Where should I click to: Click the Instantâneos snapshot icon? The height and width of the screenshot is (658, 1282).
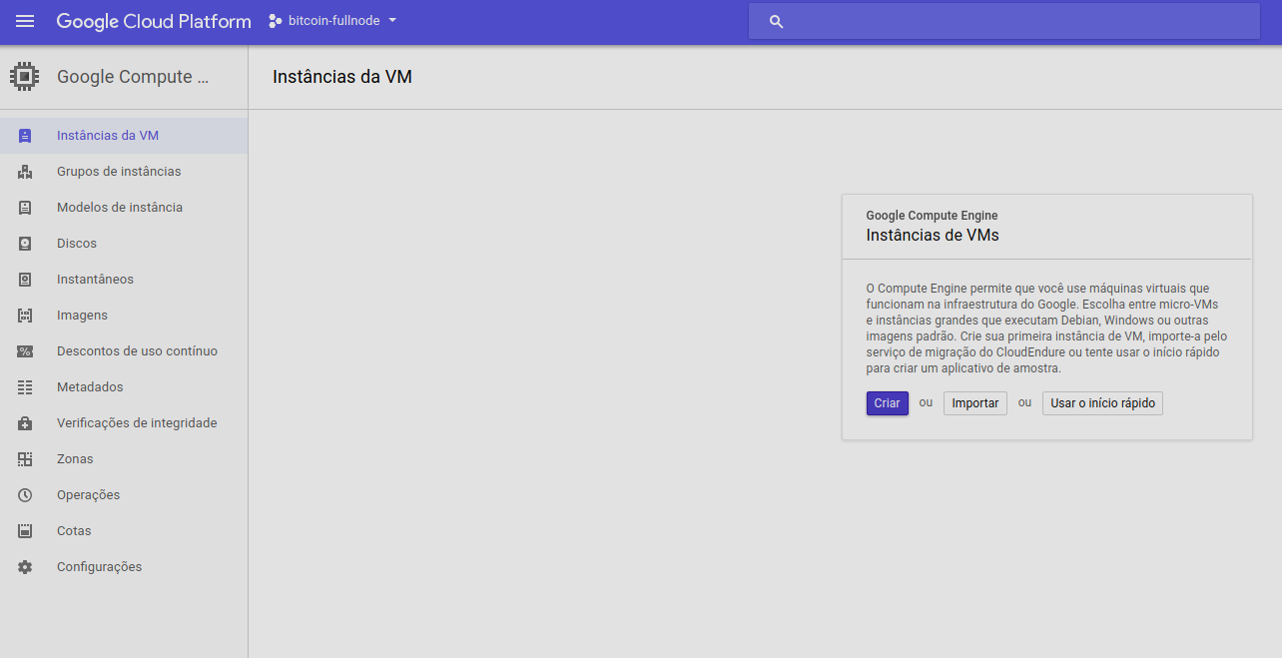pyautogui.click(x=25, y=280)
